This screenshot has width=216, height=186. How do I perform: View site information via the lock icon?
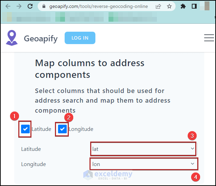(44, 6)
